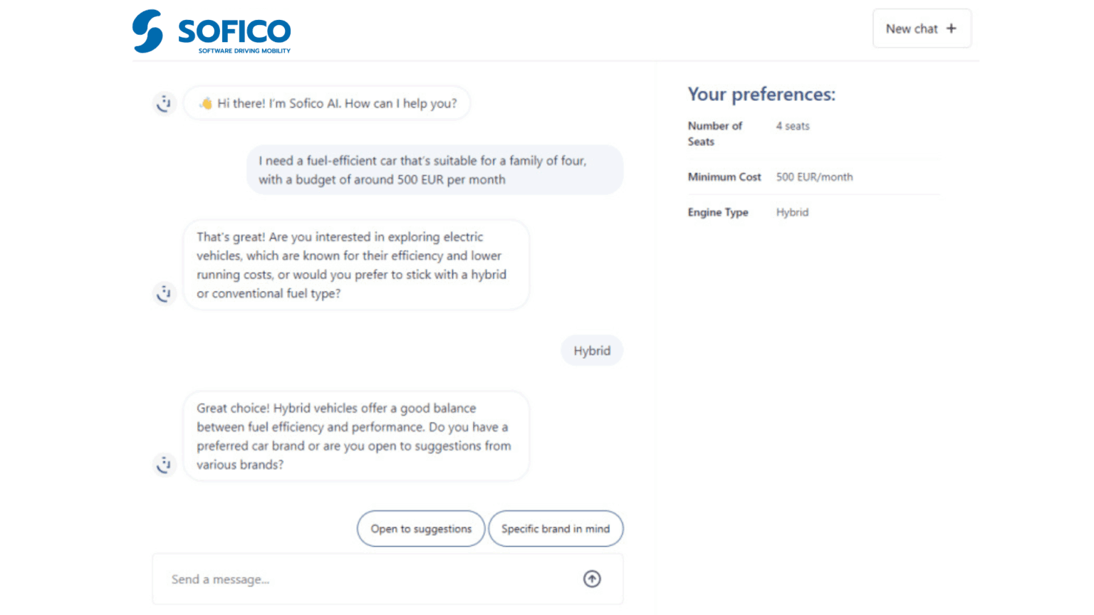Click the send message arrow icon

pyautogui.click(x=592, y=579)
